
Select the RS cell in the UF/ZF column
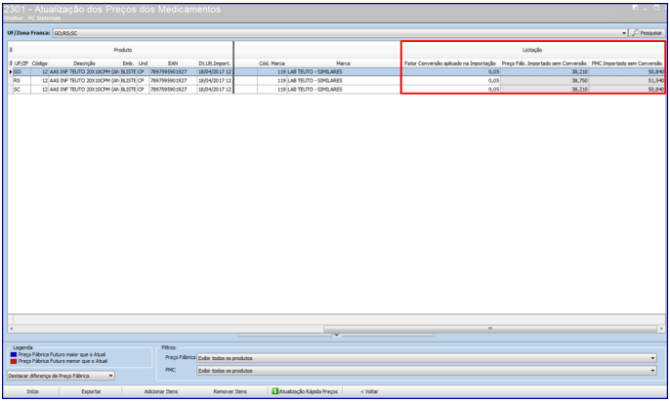click(21, 80)
